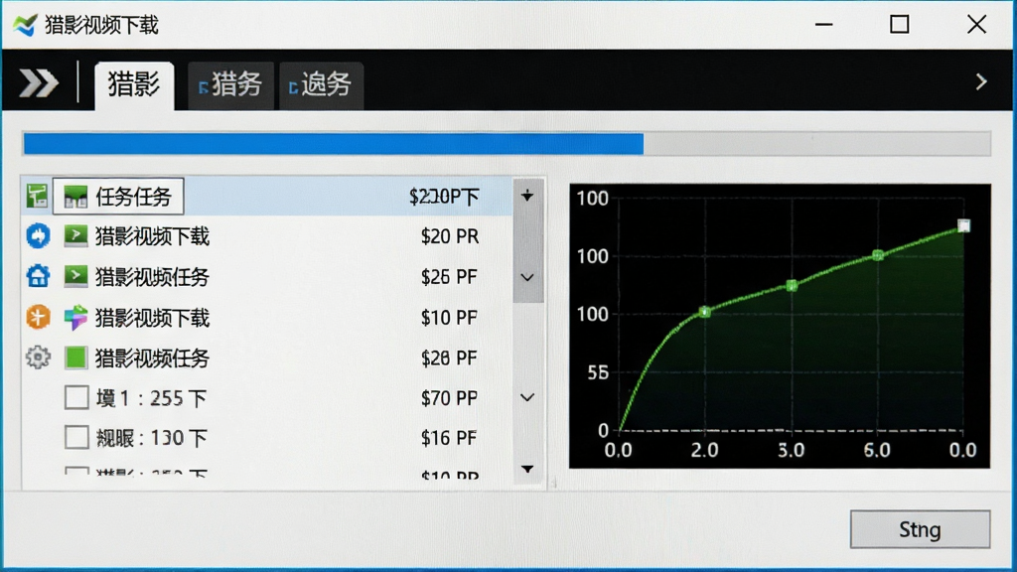This screenshot has height=572, width=1017.
Task: Check the 130 下 checkbox
Action: [x=76, y=438]
